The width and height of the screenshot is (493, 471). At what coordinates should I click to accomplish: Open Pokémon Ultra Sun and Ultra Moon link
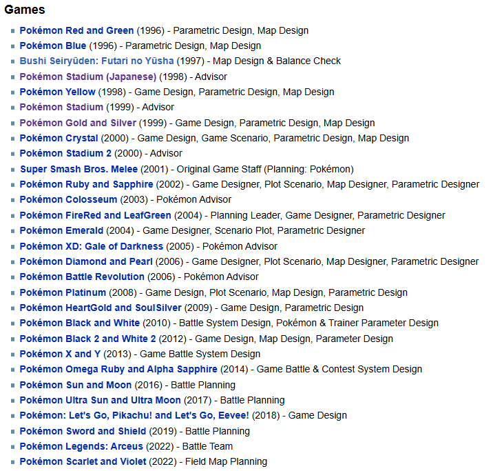(101, 400)
